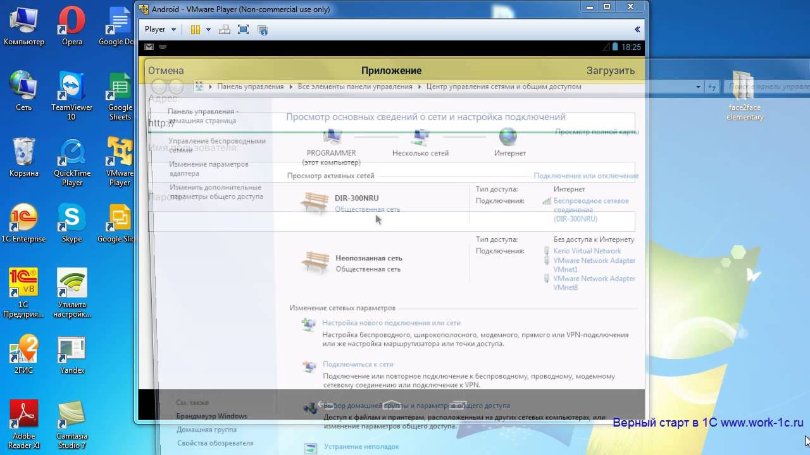Open the Компьютер desktop icon

click(24, 27)
